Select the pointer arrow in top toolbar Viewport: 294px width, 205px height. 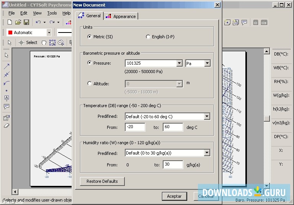click(10, 42)
